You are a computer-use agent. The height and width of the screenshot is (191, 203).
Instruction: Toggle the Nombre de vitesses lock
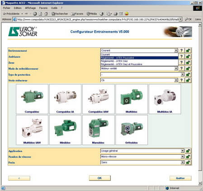coord(188,157)
